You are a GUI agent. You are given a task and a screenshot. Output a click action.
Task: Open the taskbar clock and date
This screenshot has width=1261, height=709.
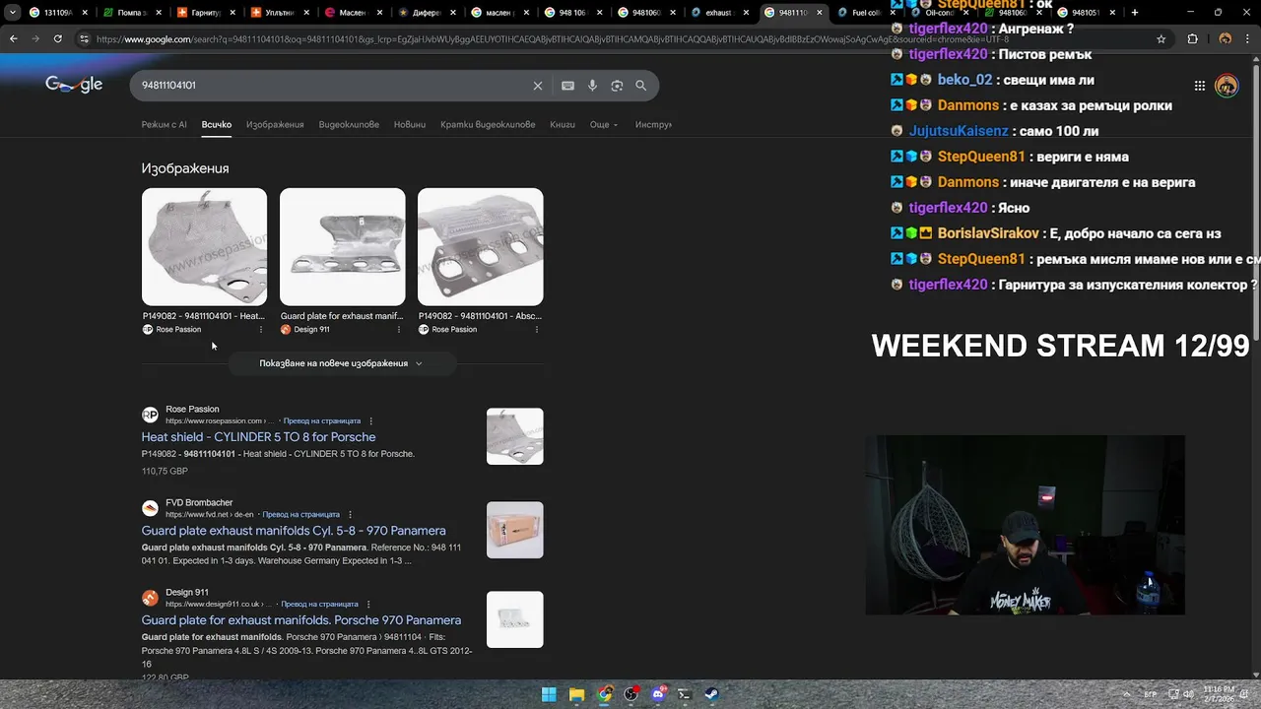(x=1220, y=694)
